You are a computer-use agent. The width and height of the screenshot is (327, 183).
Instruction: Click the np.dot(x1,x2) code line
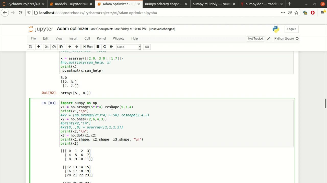79,135
